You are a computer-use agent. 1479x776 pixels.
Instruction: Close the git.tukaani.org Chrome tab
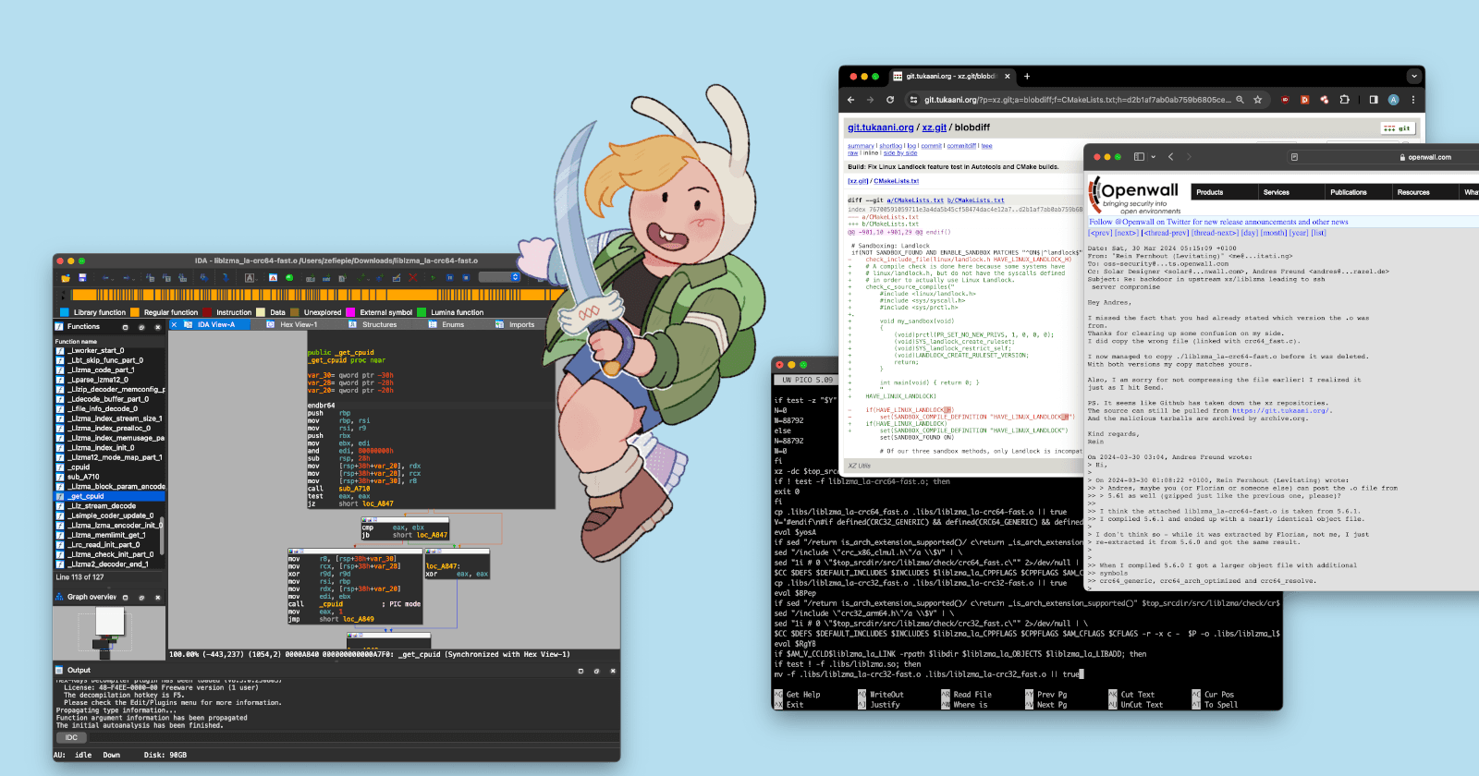pos(1008,76)
